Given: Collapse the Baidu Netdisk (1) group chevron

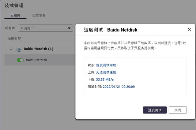Looking at the screenshot, I should [x=11, y=49].
